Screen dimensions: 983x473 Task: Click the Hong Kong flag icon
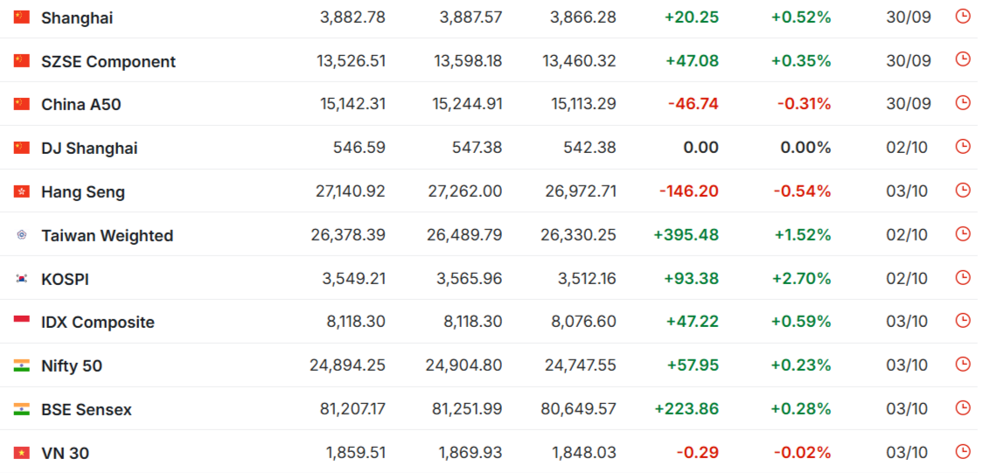click(22, 191)
